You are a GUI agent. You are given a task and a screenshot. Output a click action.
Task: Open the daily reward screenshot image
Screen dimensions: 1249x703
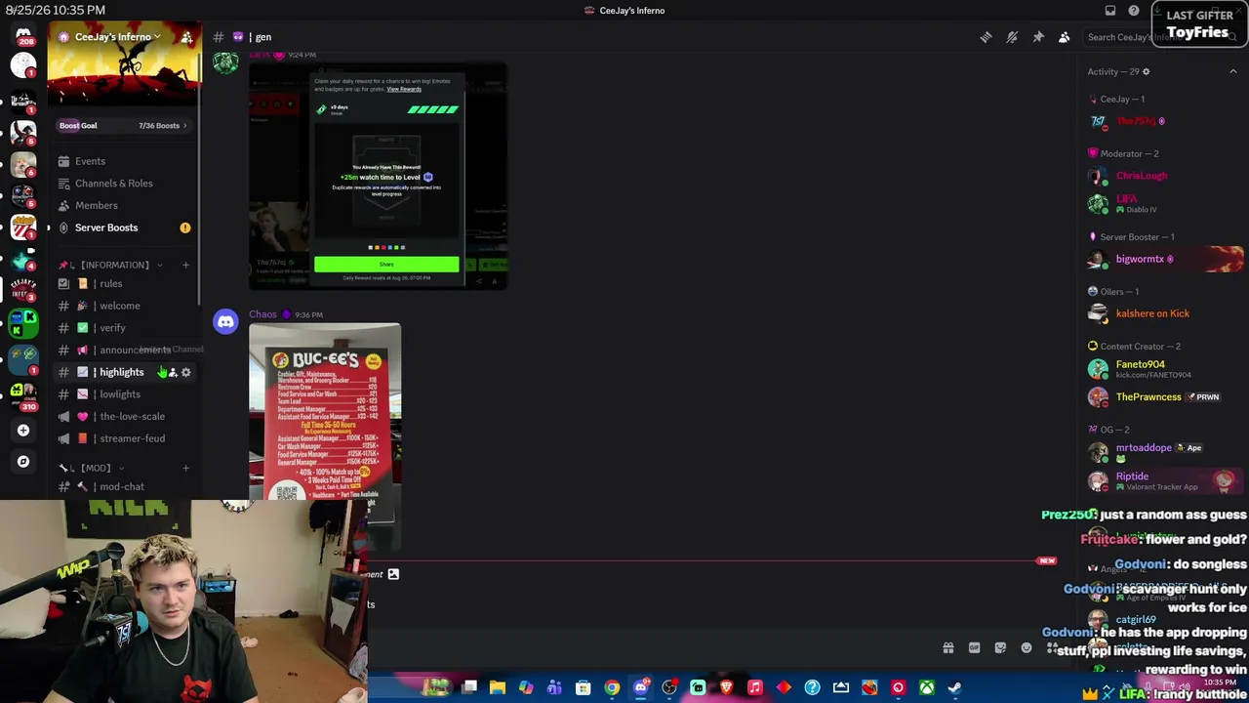pyautogui.click(x=378, y=176)
